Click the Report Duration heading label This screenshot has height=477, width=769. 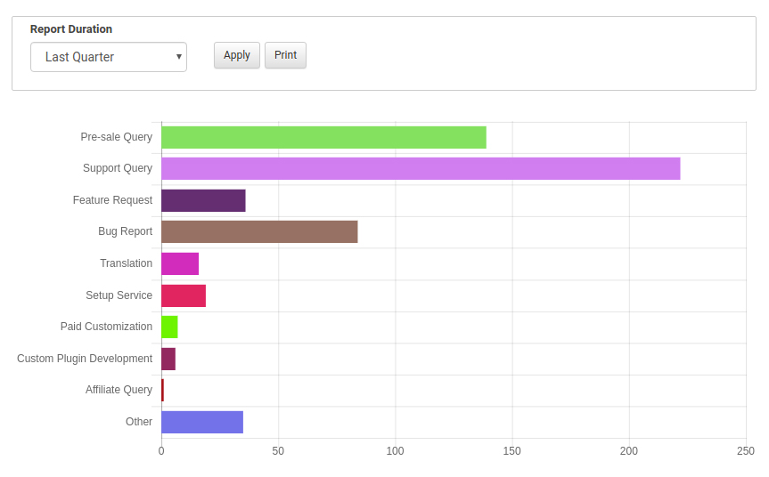point(71,29)
